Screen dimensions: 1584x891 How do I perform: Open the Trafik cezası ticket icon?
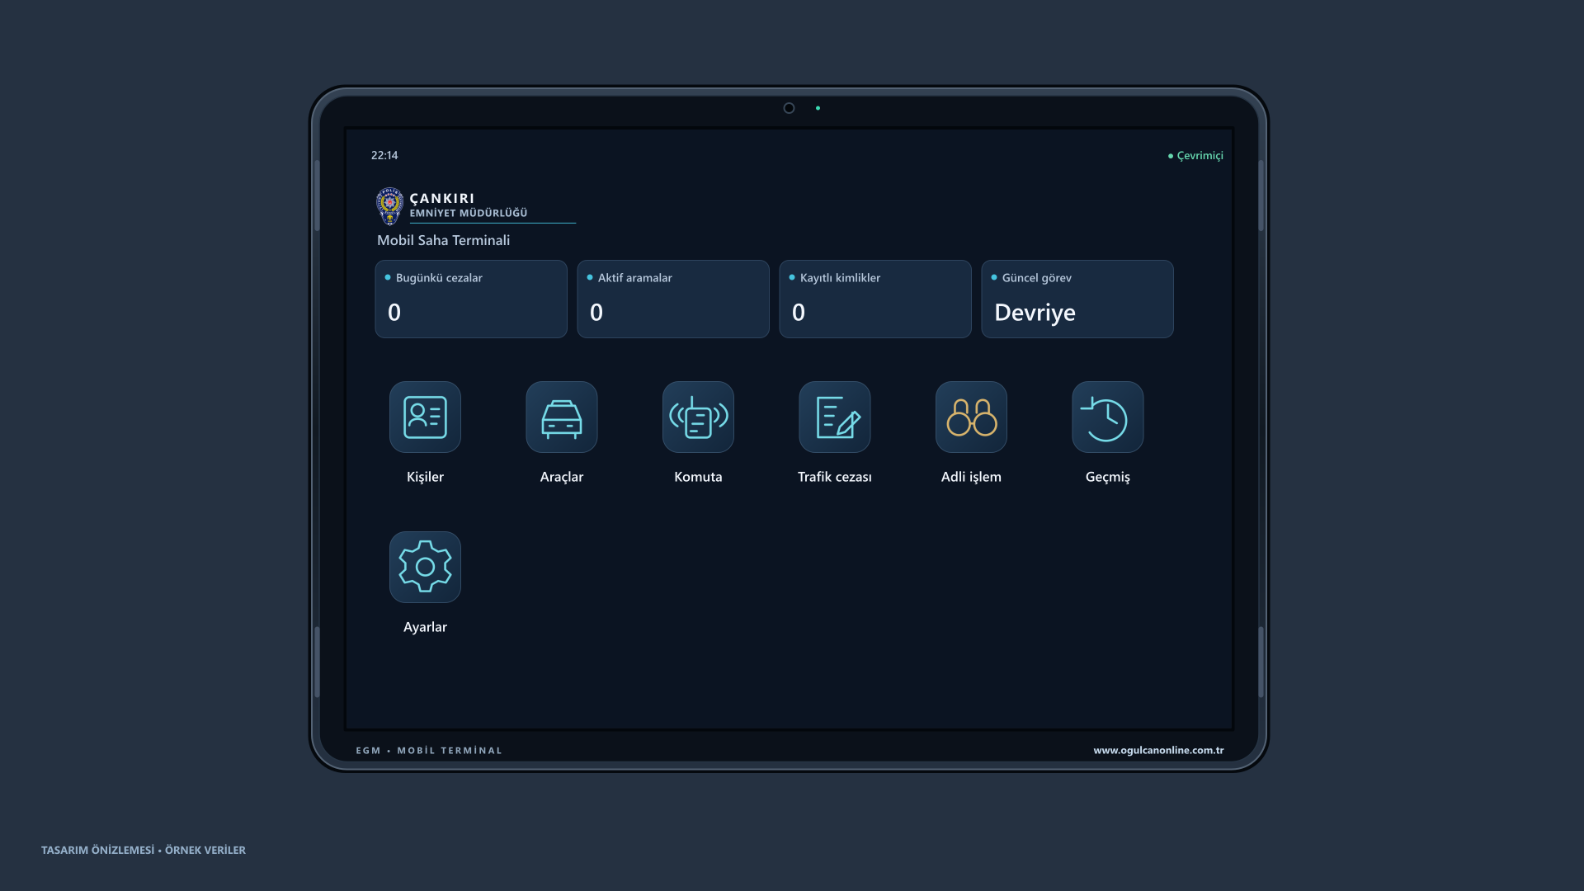coord(835,417)
